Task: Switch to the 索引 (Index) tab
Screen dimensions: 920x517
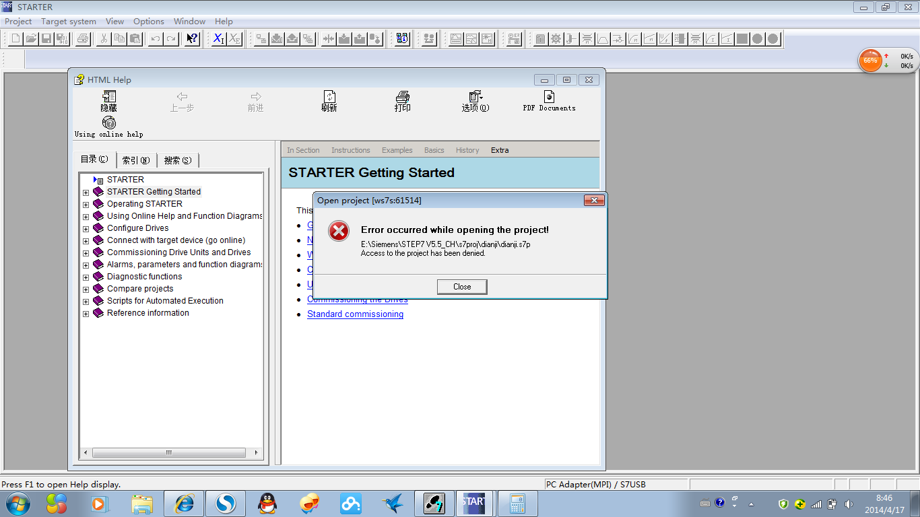Action: 136,160
